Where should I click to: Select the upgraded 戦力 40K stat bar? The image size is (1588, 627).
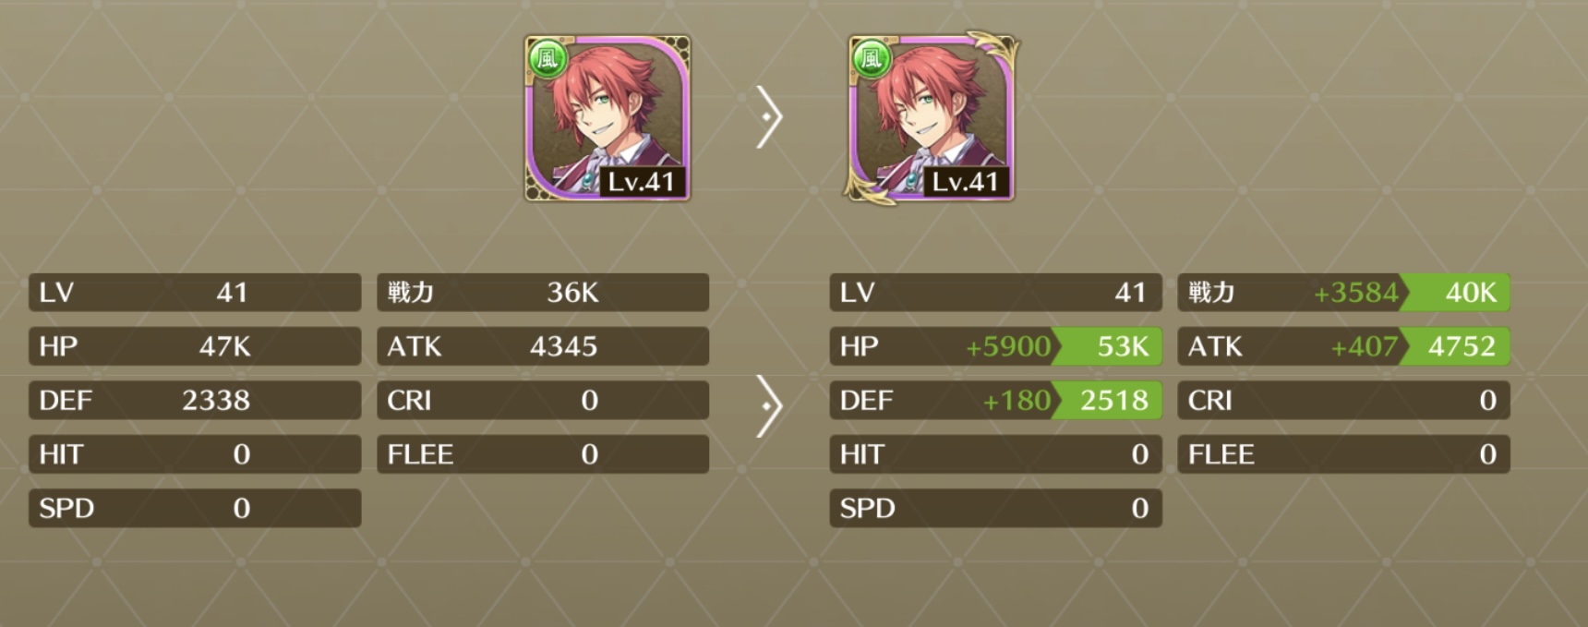point(1343,293)
